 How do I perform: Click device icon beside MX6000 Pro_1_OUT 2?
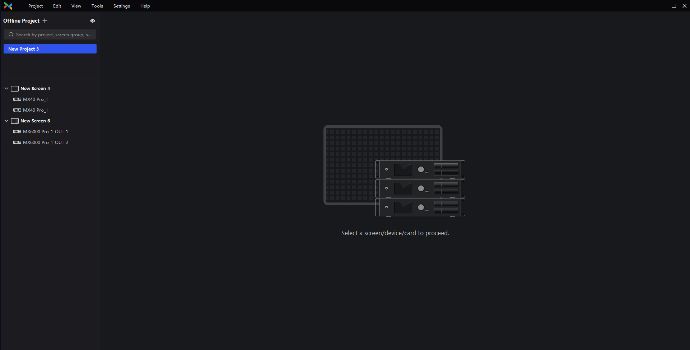[x=17, y=143]
